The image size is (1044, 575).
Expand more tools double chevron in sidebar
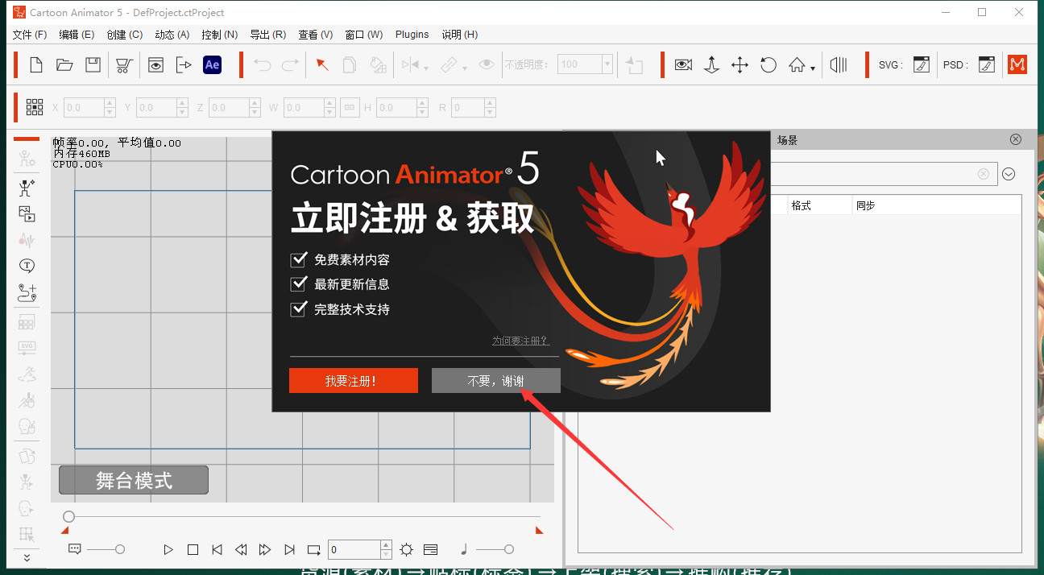(27, 557)
